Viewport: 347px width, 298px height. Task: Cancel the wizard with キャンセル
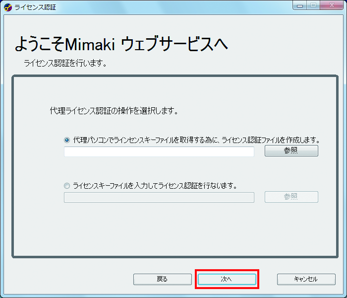[306, 279]
